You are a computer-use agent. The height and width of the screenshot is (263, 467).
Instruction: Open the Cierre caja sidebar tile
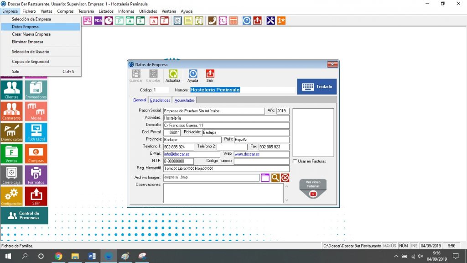(x=11, y=175)
